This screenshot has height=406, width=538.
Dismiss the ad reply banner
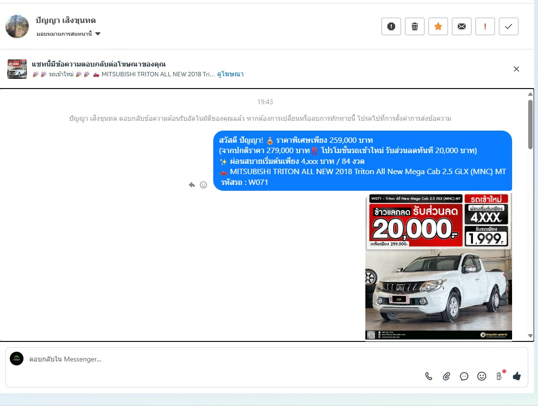516,69
